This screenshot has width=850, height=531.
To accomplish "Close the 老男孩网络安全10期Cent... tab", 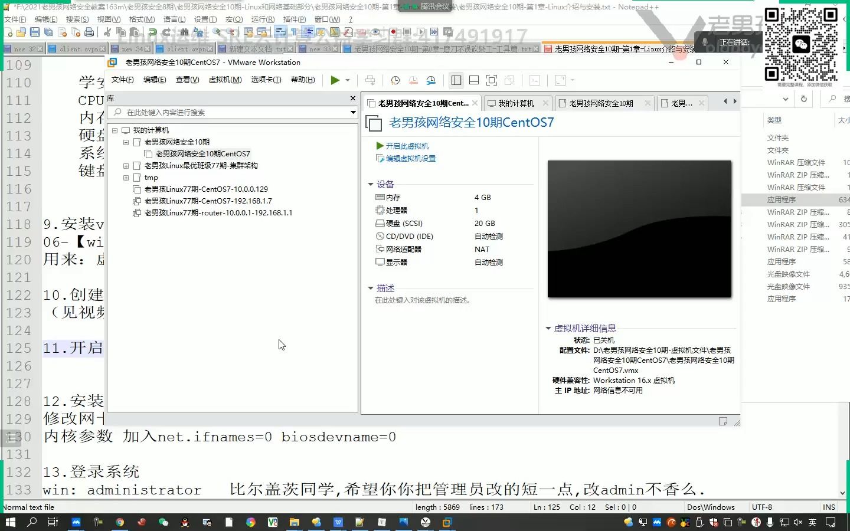I will coord(475,103).
